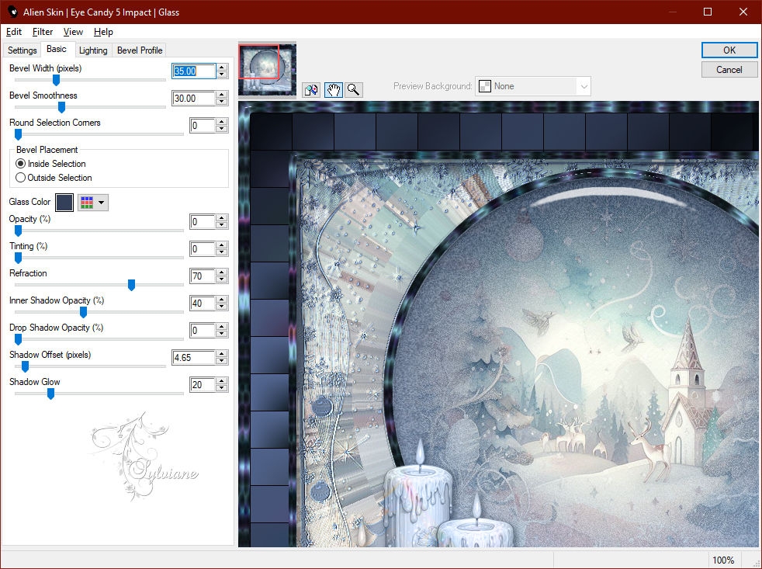Click the Round Selection Corners slider handle
The width and height of the screenshot is (762, 569).
pos(19,134)
